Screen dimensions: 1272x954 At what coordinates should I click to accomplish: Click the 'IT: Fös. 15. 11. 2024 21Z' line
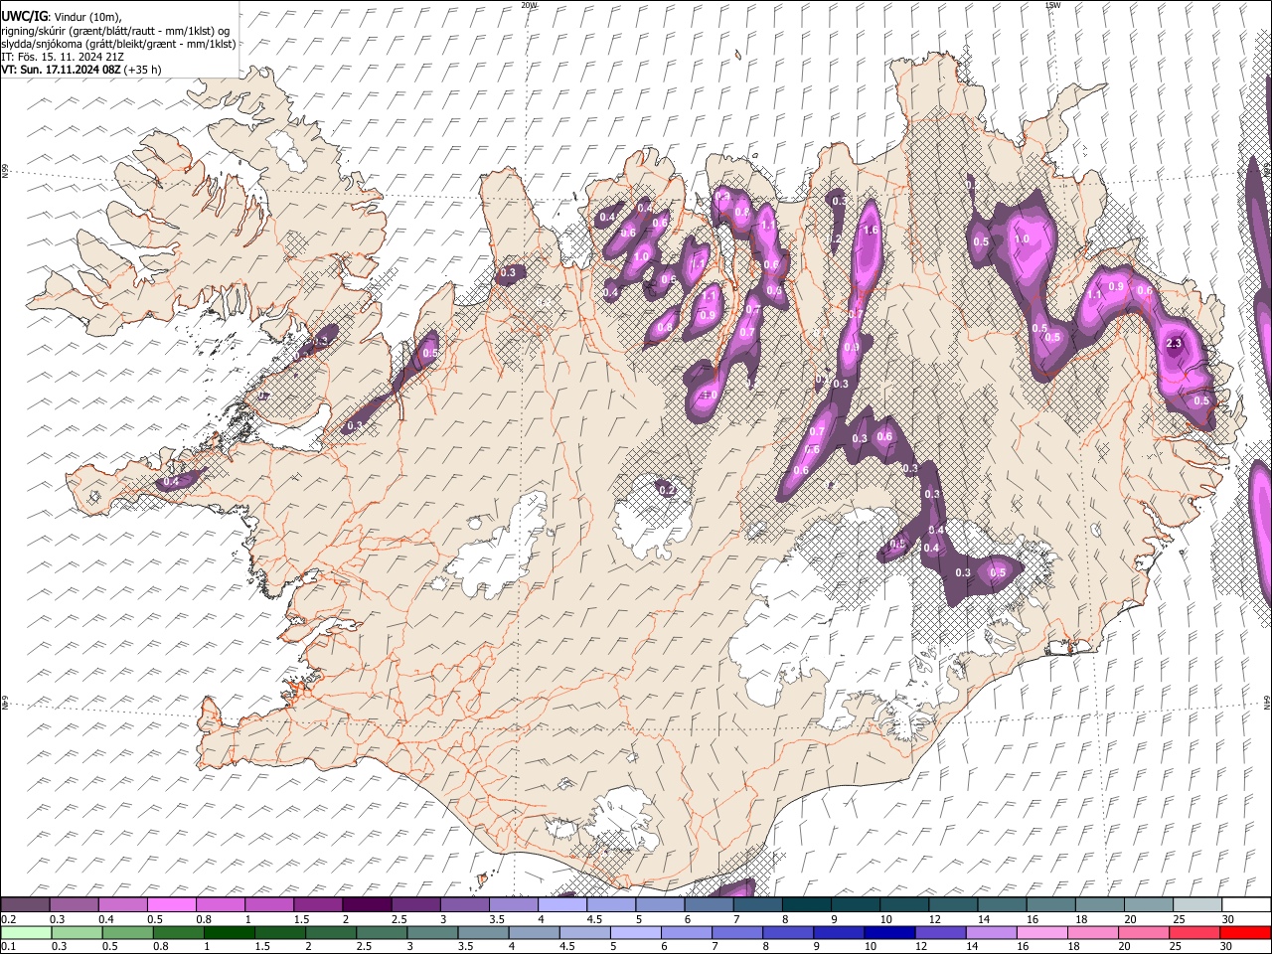[63, 57]
